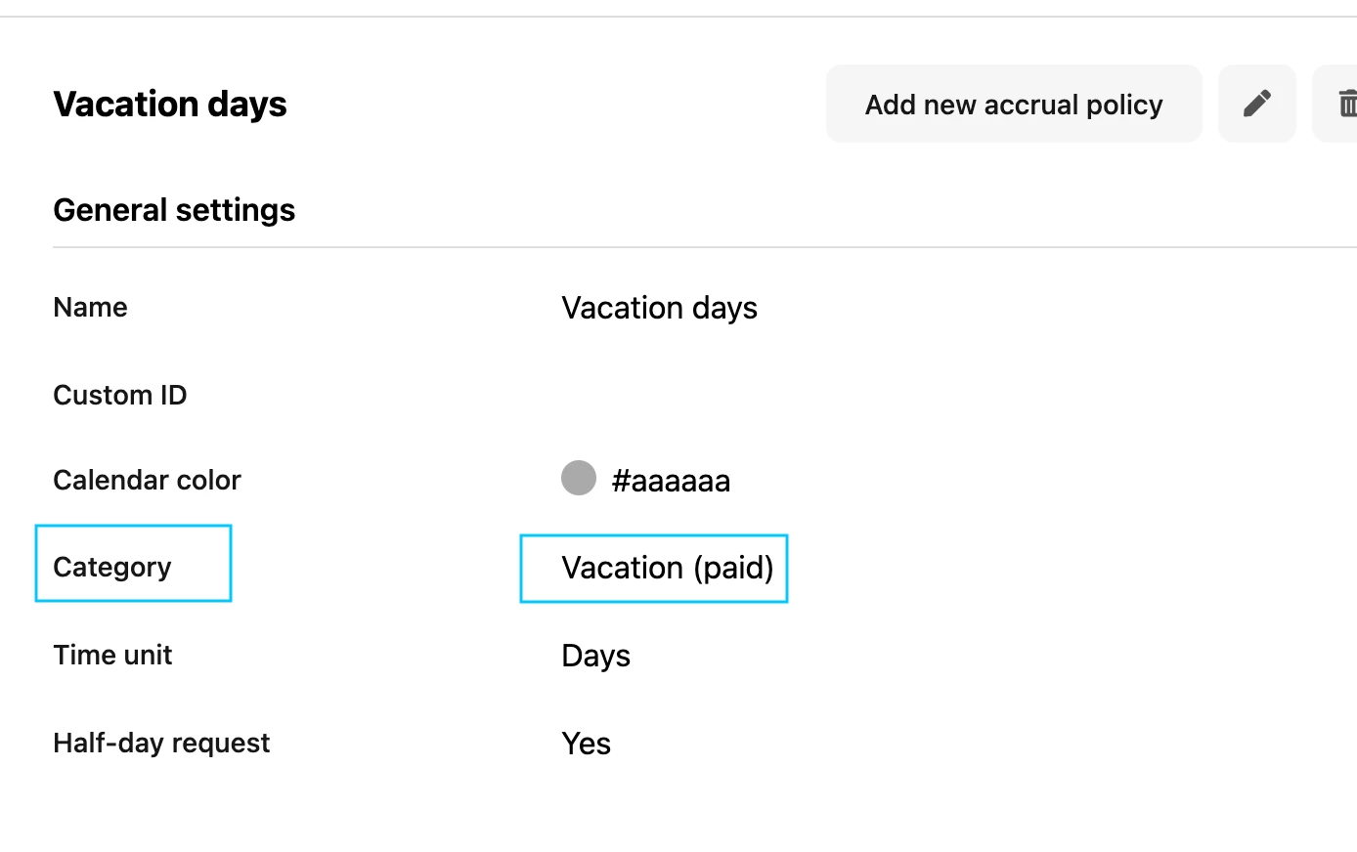Click the Calendar color label
Screen dimensions: 1357x852
coord(147,480)
